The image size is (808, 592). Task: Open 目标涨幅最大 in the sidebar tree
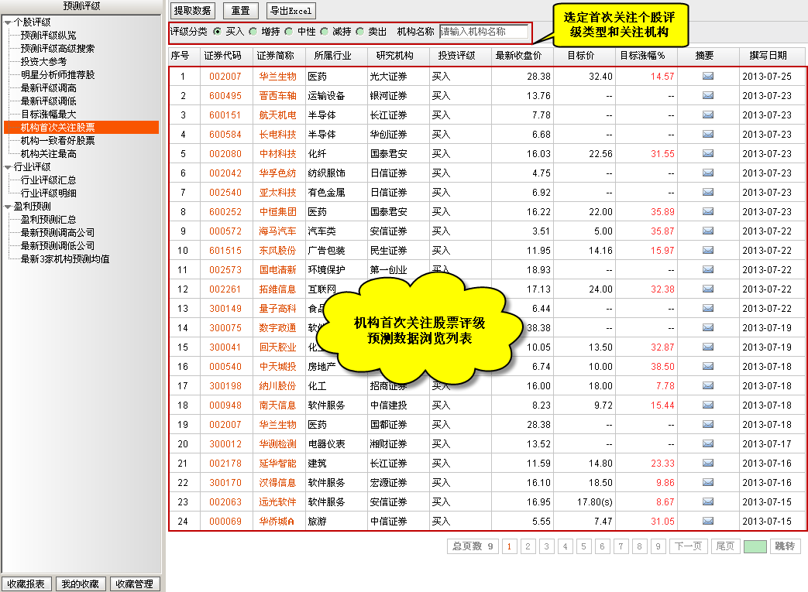point(48,114)
